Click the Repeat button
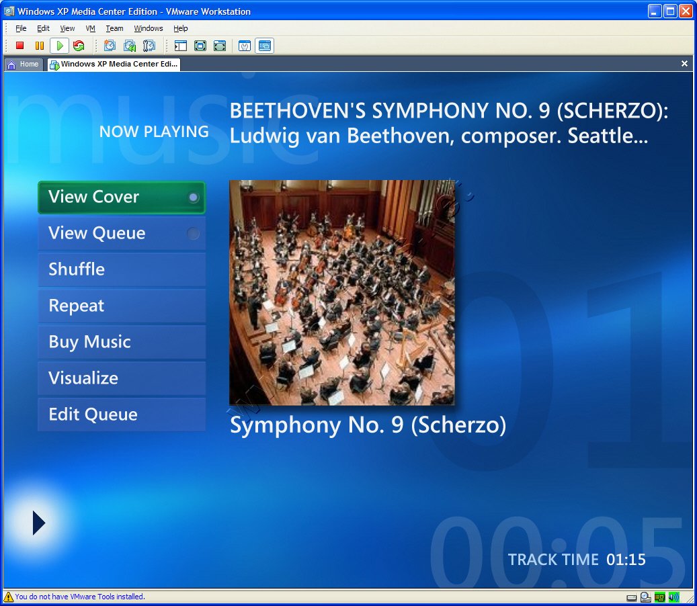Viewport: 697px width, 606px height. click(122, 306)
